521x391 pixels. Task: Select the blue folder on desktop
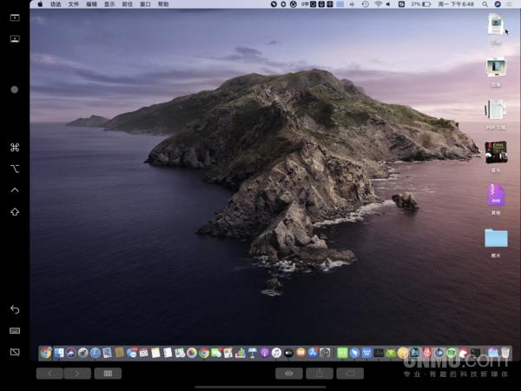point(496,238)
